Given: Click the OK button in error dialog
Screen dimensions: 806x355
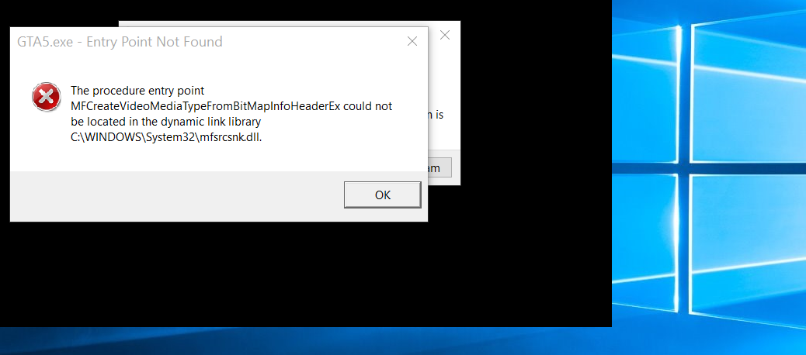Looking at the screenshot, I should [383, 195].
